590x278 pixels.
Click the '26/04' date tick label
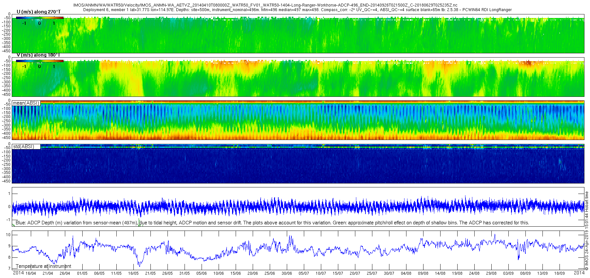(x=65, y=273)
